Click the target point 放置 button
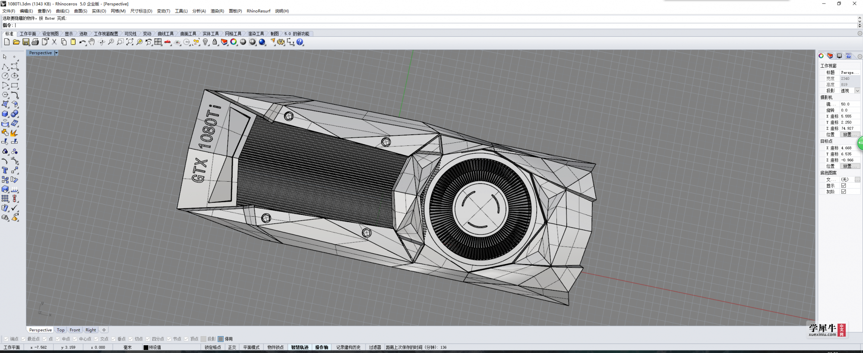The height and width of the screenshot is (353, 863). click(850, 166)
